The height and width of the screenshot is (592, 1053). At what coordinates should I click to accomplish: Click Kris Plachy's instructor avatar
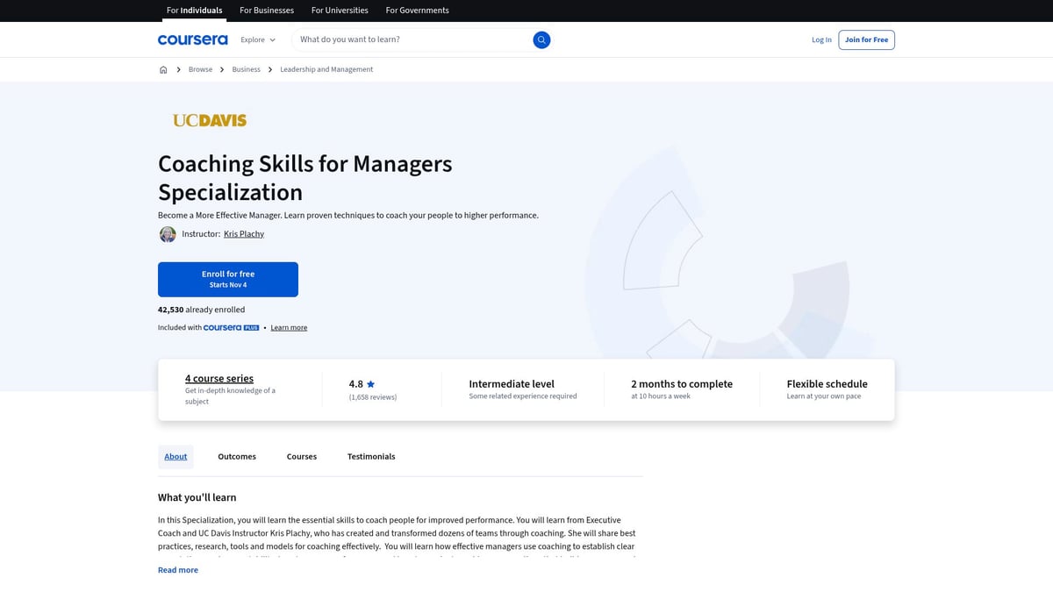(168, 233)
